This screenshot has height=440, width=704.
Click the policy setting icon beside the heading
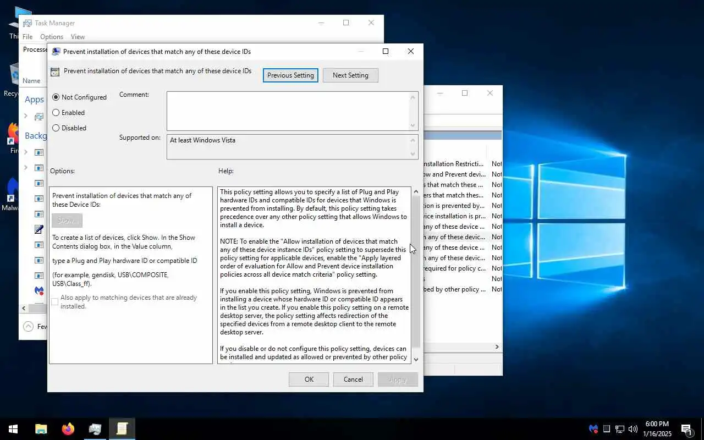pos(55,71)
